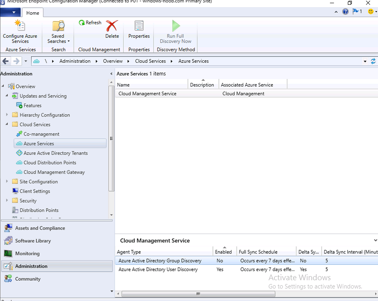Open Azure Active Directory Tenants node
The width and height of the screenshot is (378, 301).
click(x=56, y=153)
